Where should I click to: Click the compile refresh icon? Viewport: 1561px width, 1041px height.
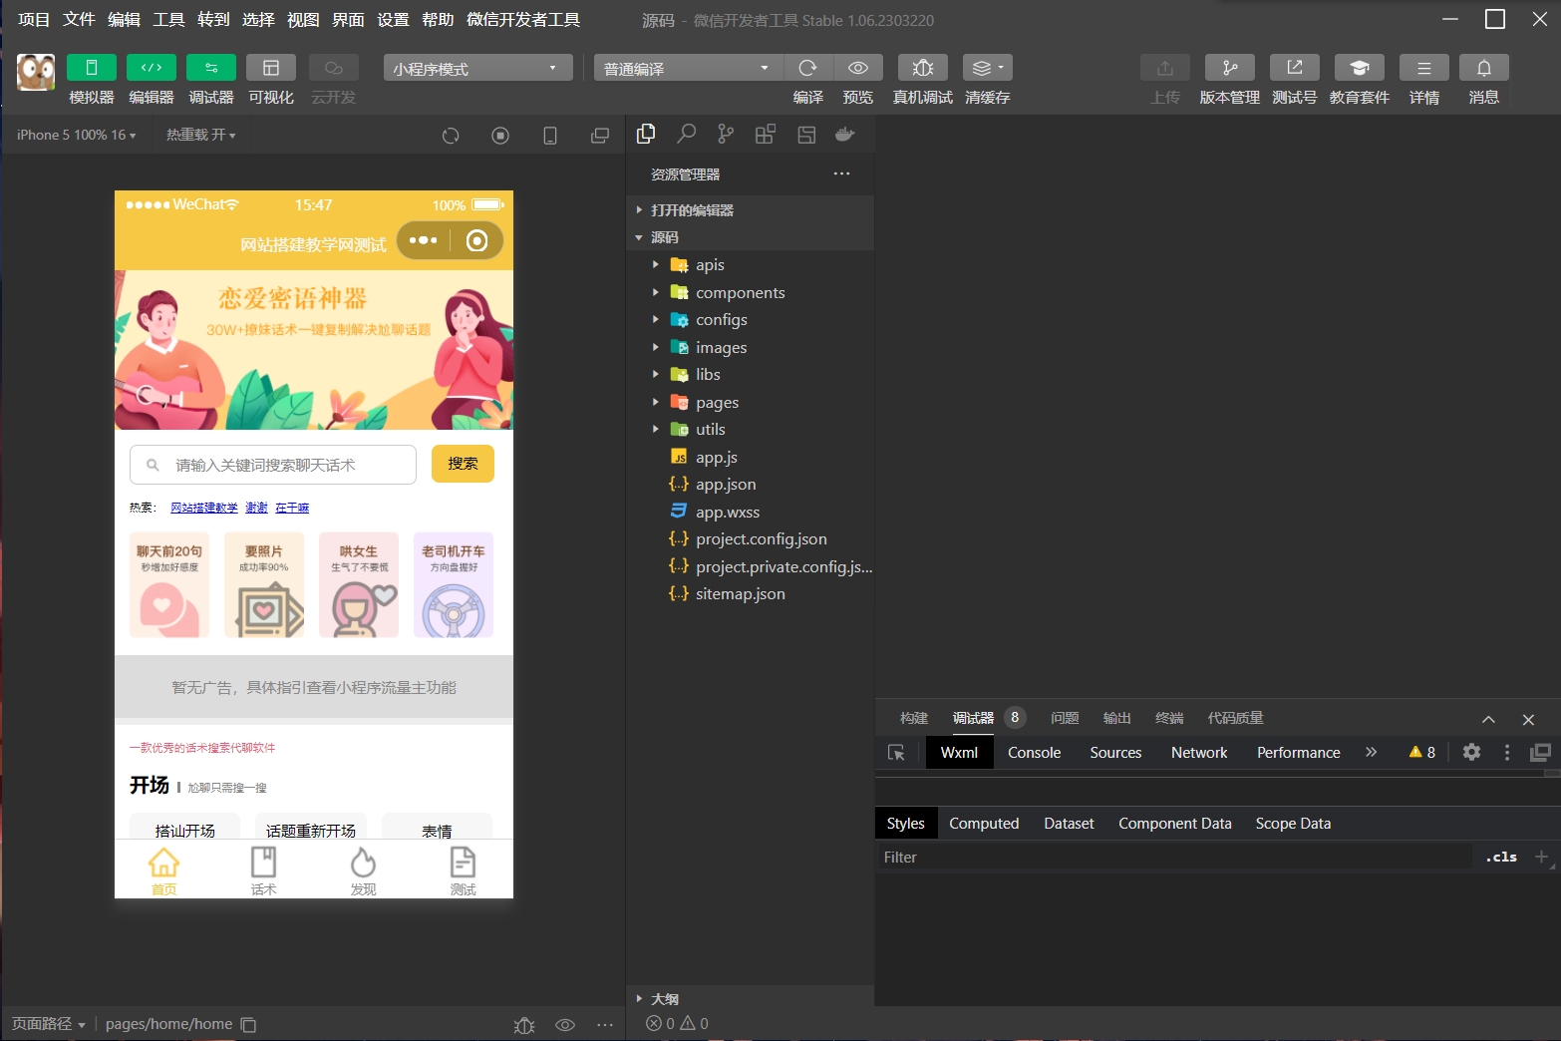click(807, 68)
